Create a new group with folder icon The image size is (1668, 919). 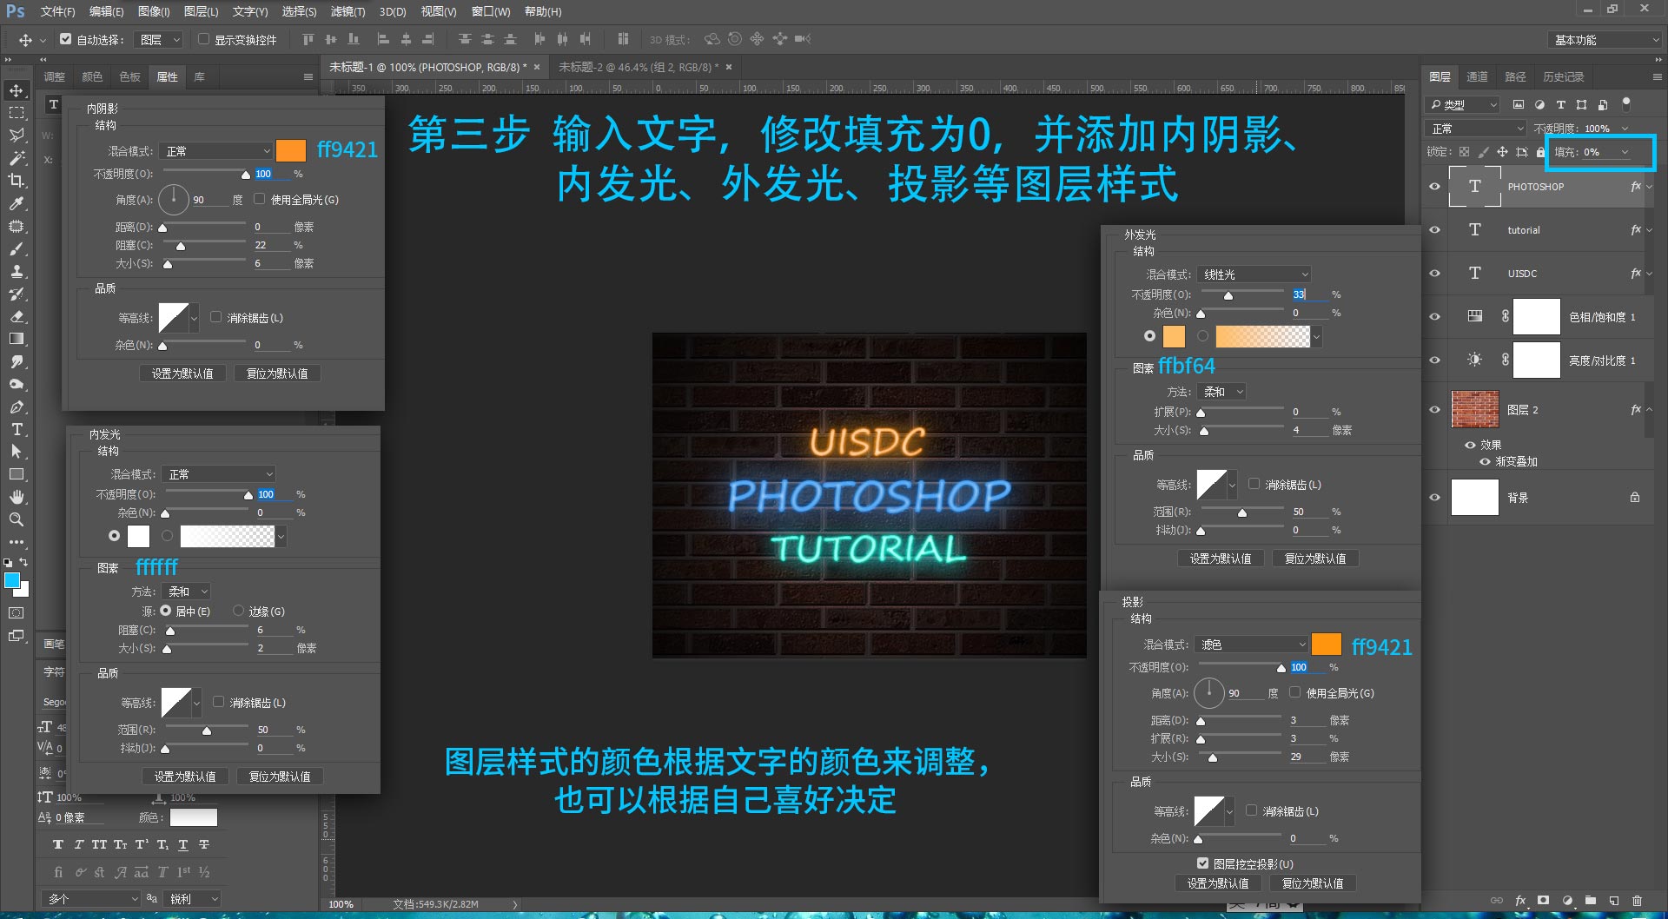pos(1591,901)
